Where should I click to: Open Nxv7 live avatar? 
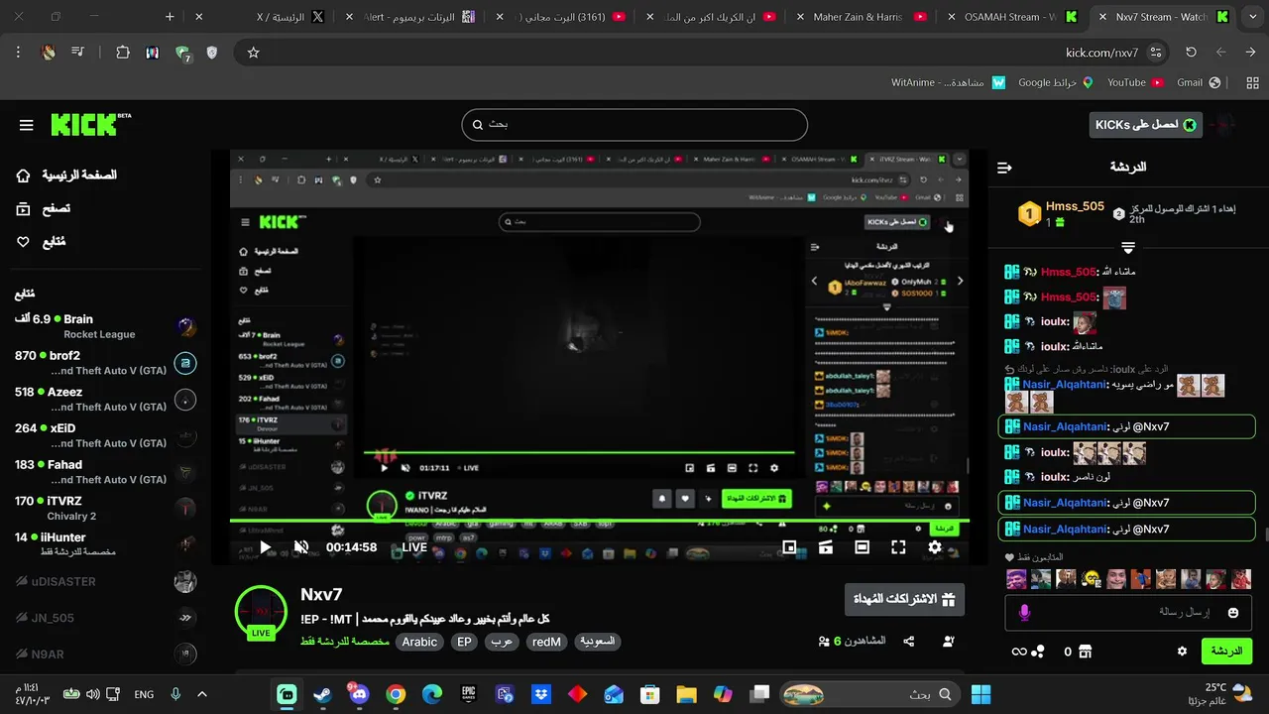tap(261, 612)
